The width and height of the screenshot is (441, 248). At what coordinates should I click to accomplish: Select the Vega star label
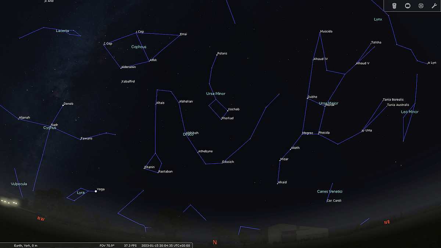(101, 190)
